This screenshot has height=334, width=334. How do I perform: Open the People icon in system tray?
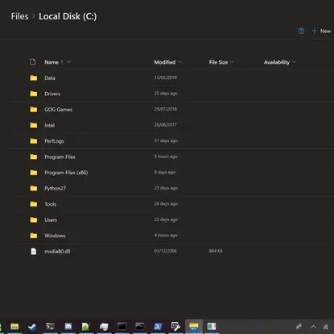299,327
